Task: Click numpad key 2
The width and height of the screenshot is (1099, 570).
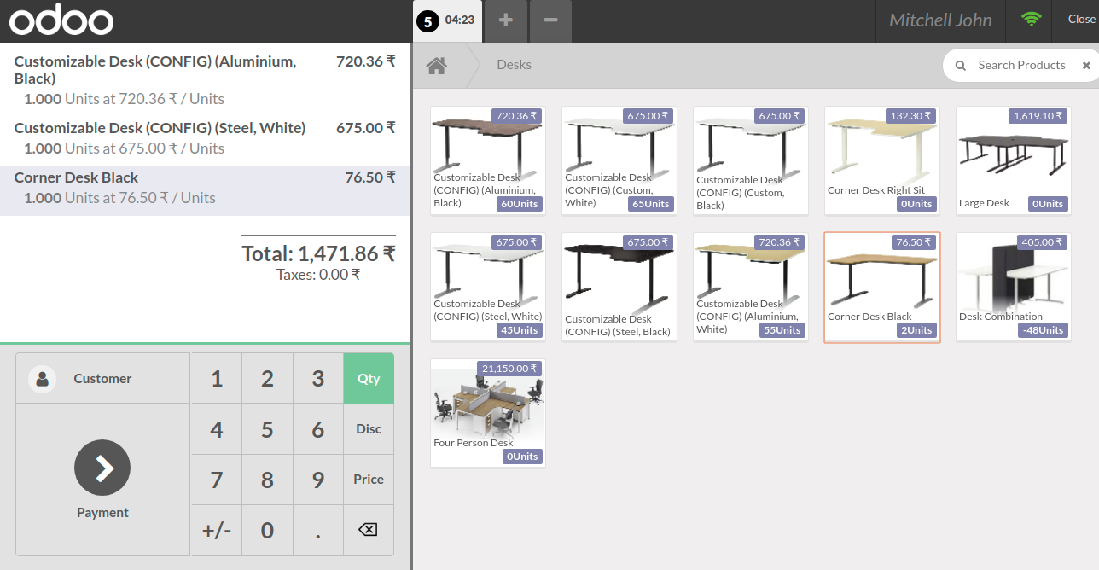Action: [x=267, y=379]
